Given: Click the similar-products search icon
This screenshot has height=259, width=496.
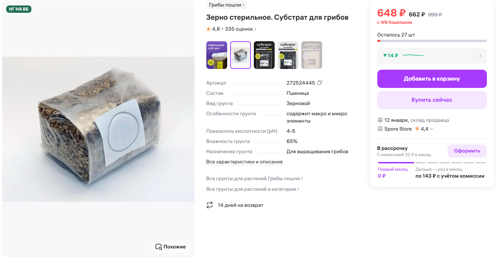Looking at the screenshot, I should coord(159,247).
